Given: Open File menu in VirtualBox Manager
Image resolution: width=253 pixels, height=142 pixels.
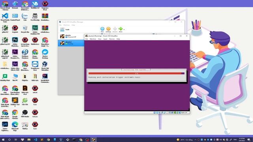Looking at the screenshot, I should [60, 25].
